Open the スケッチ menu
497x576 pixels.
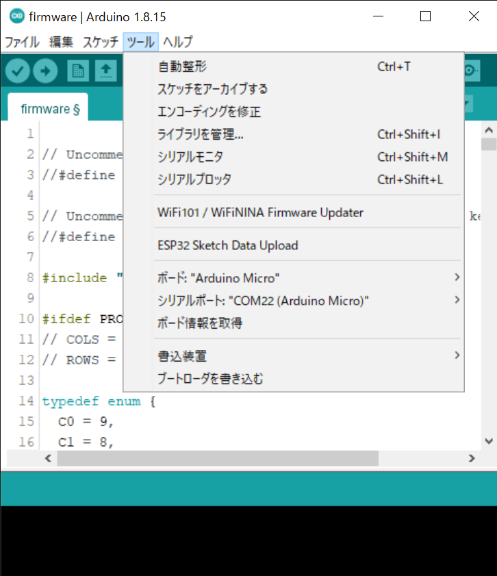click(x=100, y=42)
